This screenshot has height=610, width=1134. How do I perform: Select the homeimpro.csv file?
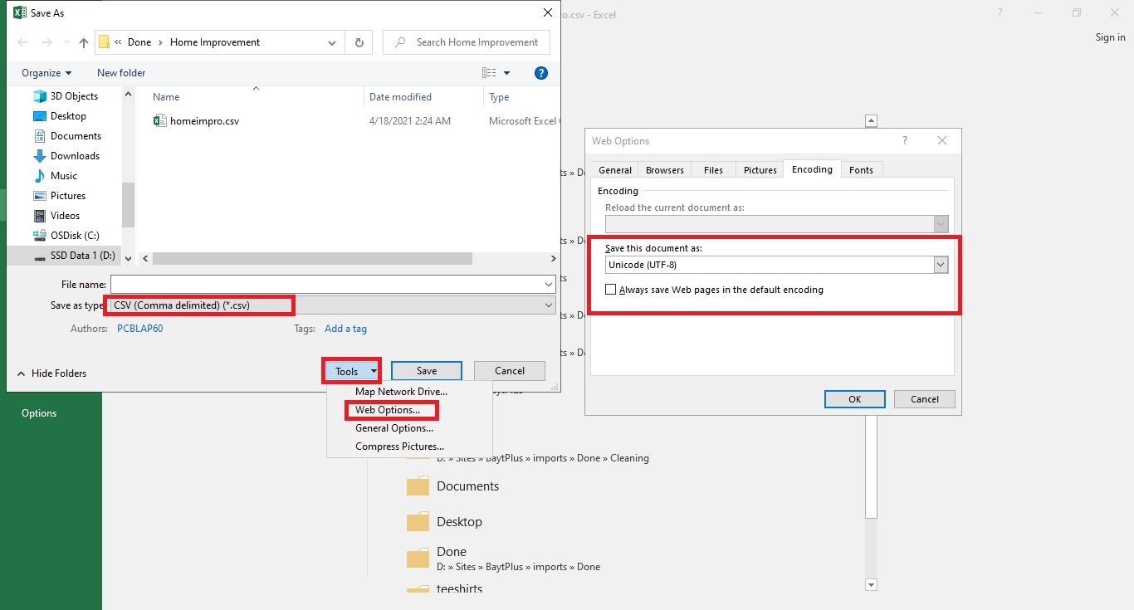[197, 121]
